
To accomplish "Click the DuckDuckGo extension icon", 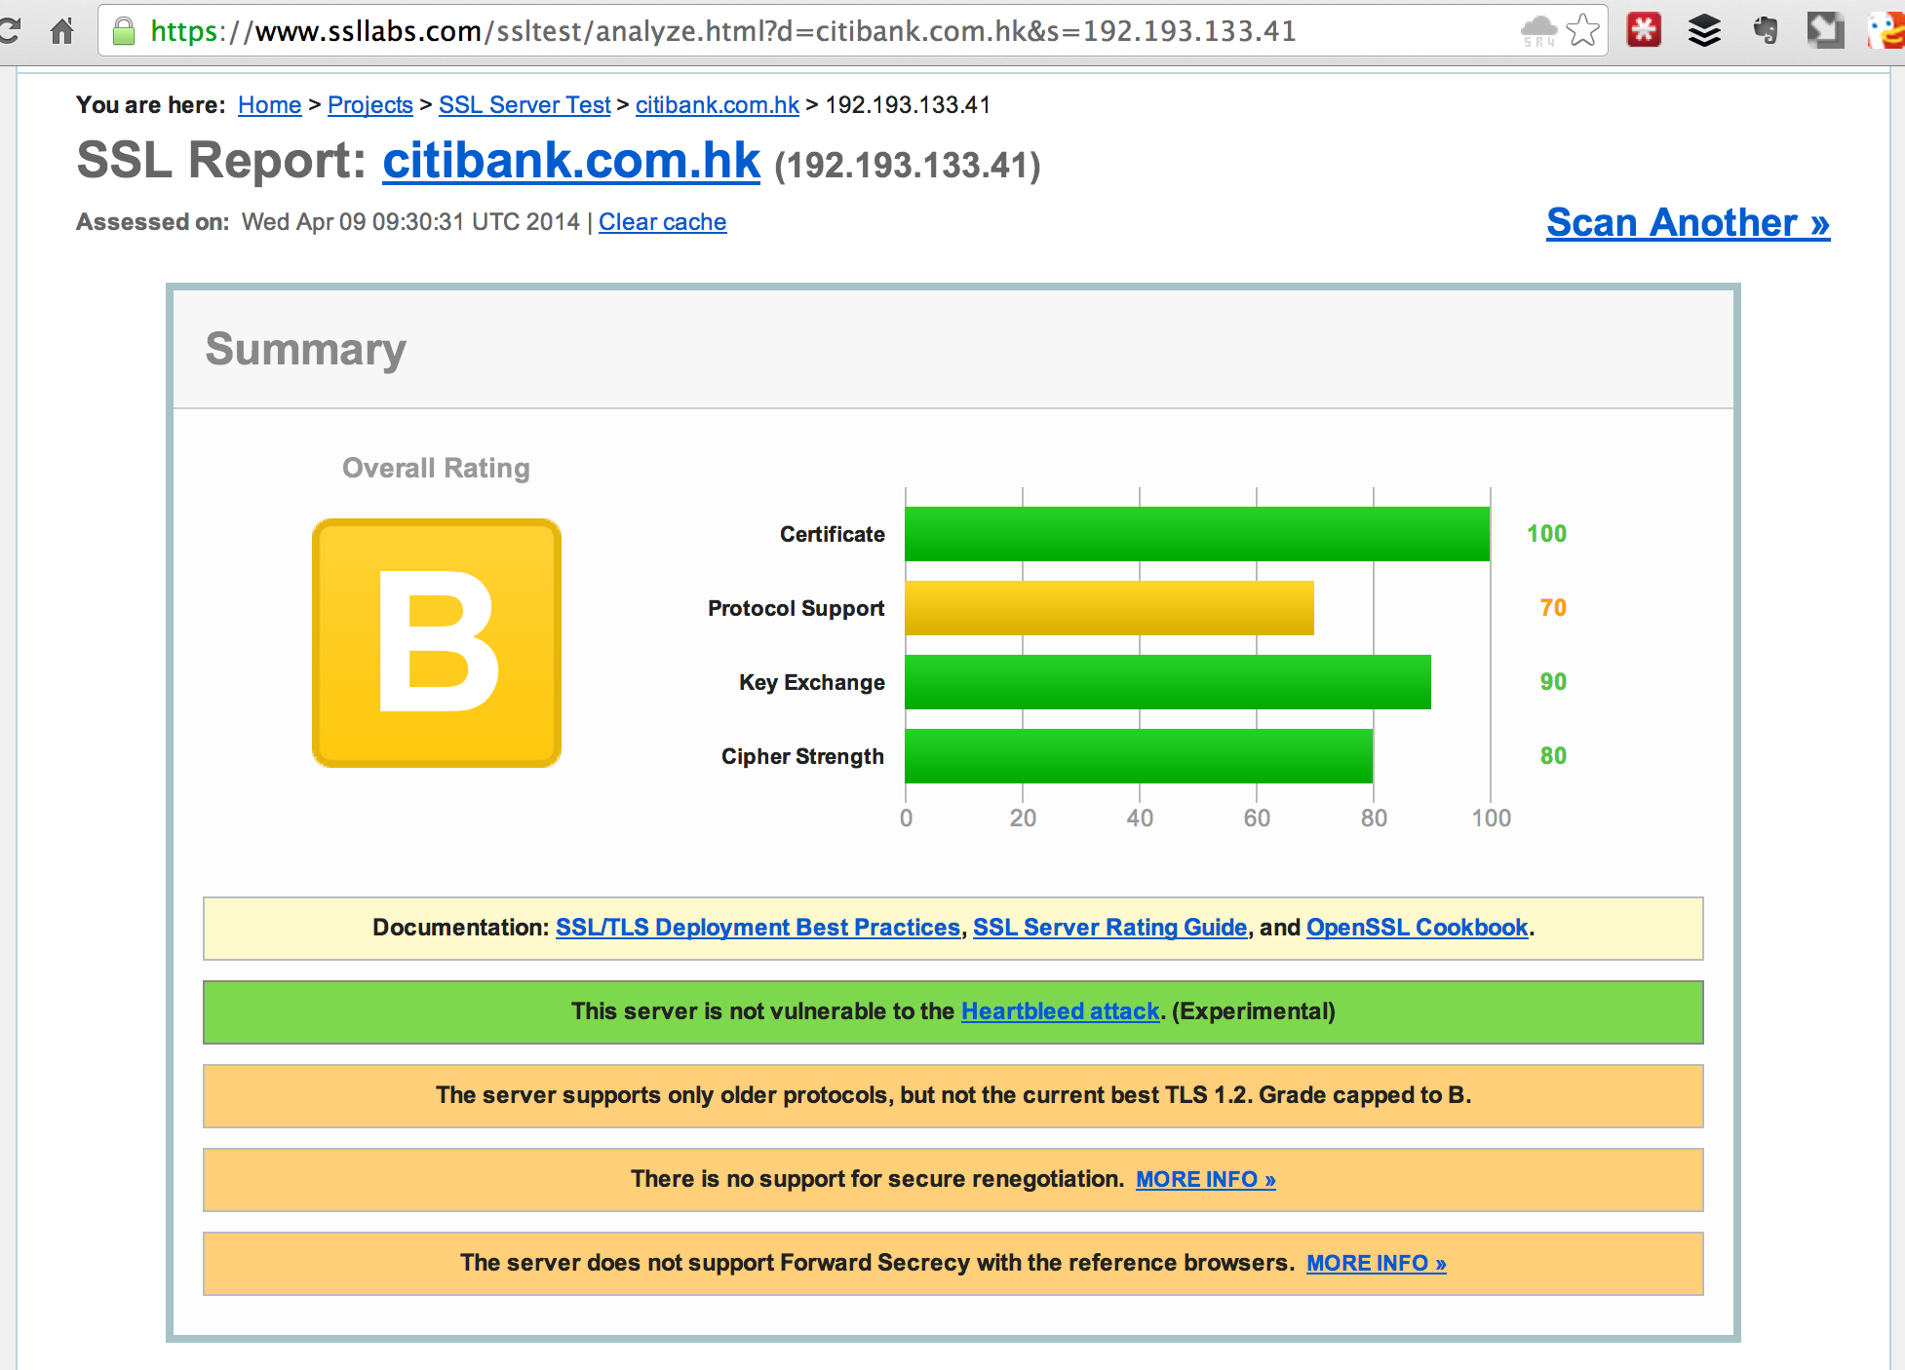I will click(1886, 30).
